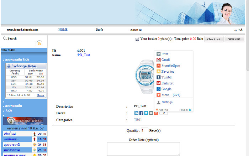Click the LinkedIn share icon
The height and width of the screenshot is (156, 249).
pyautogui.click(x=136, y=113)
